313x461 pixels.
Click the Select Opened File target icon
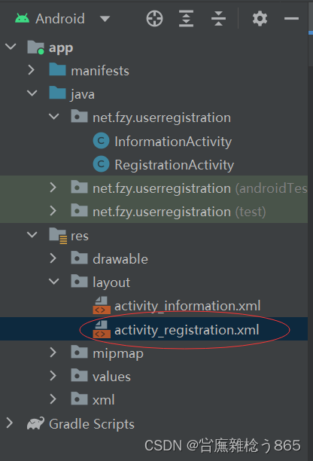tap(154, 19)
